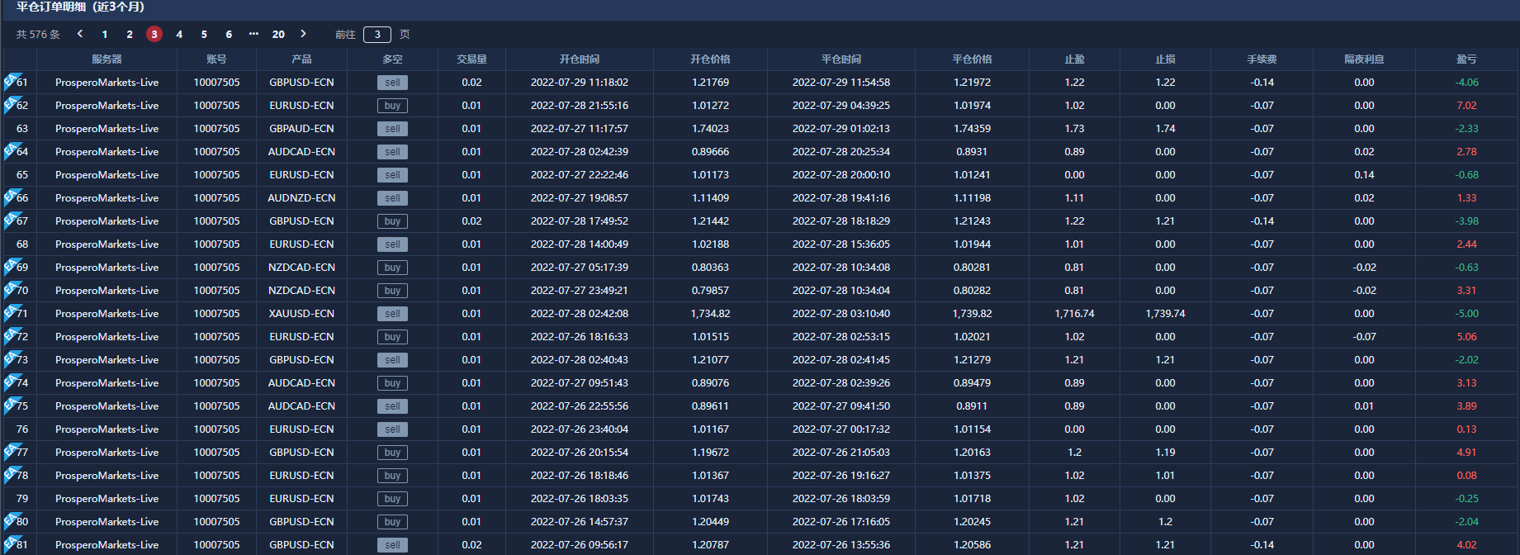1520x555 pixels.
Task: Click the 产品 column header
Action: [x=301, y=59]
